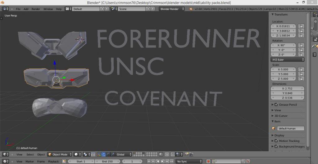Click the insert keyframe key icon
Screen dimensions: 318x164
point(243,162)
